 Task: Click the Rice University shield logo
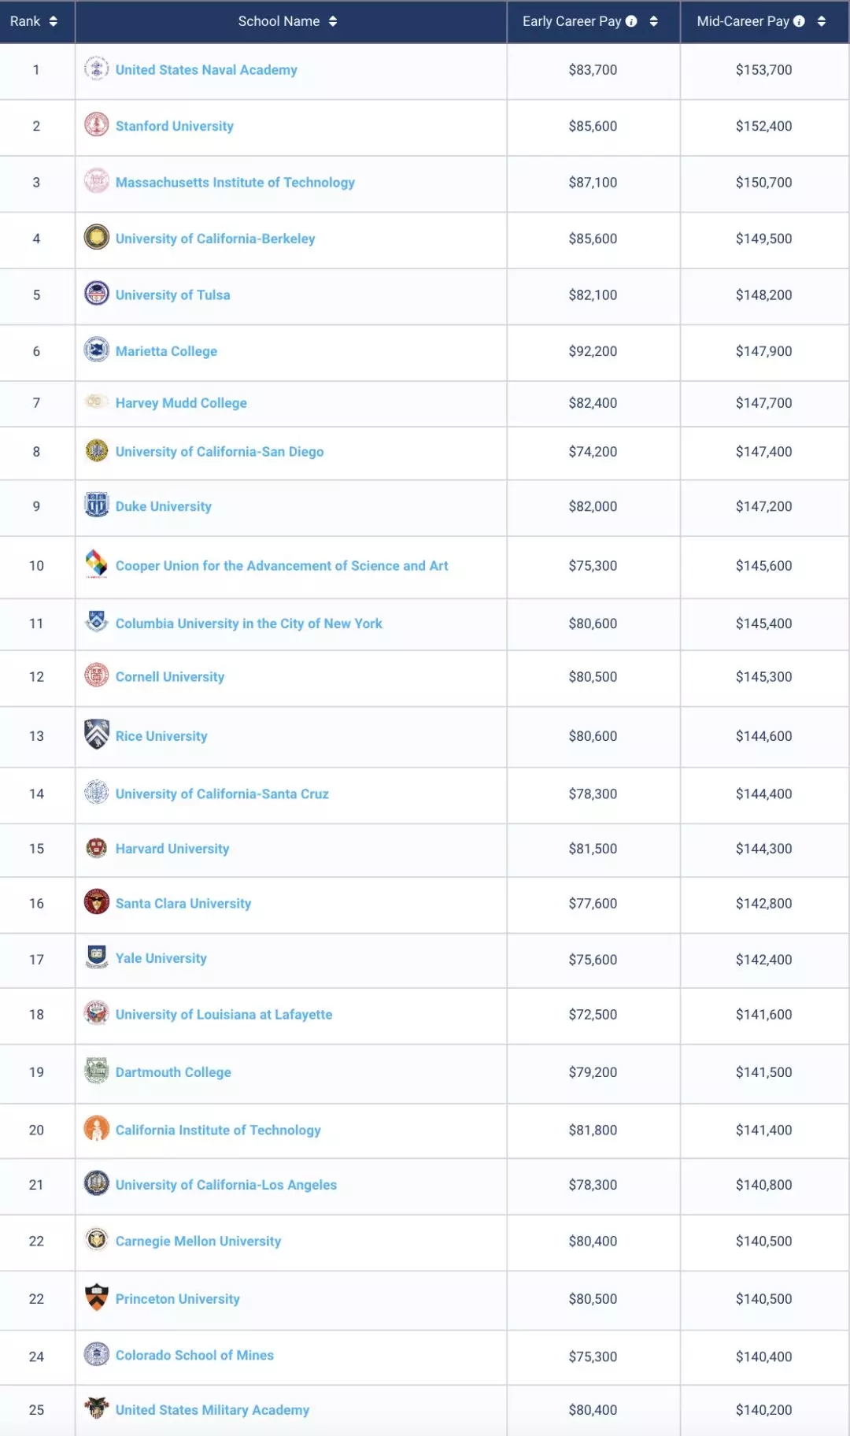(97, 734)
